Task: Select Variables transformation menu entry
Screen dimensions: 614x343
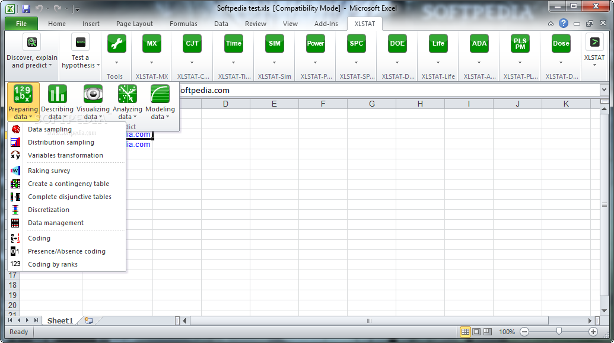Action: pyautogui.click(x=67, y=155)
